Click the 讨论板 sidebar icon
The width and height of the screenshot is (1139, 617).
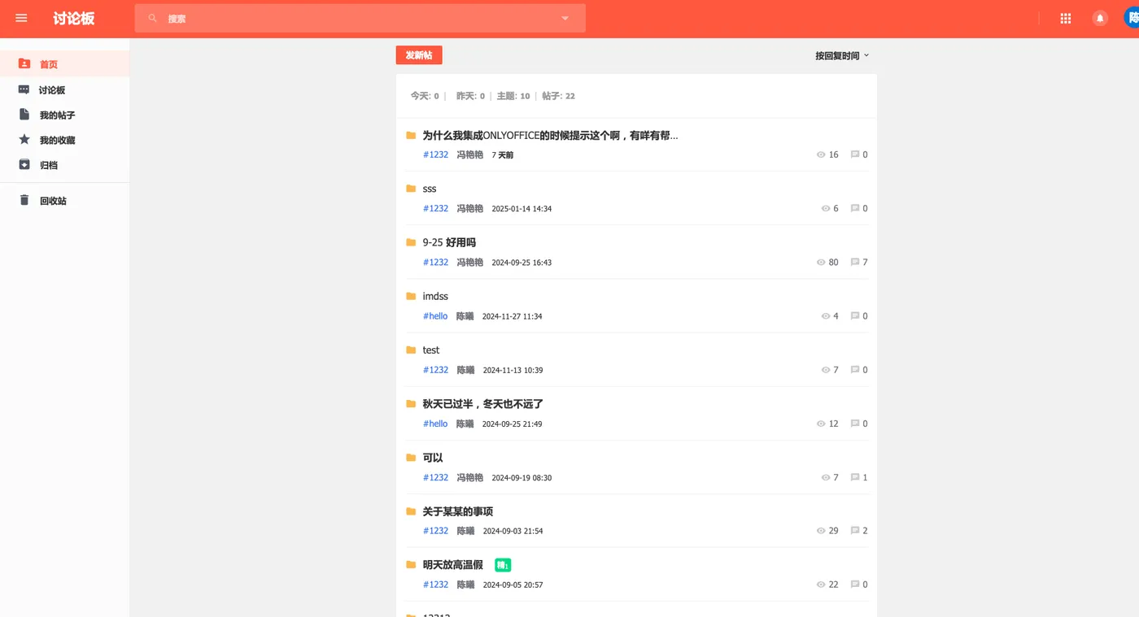point(24,89)
